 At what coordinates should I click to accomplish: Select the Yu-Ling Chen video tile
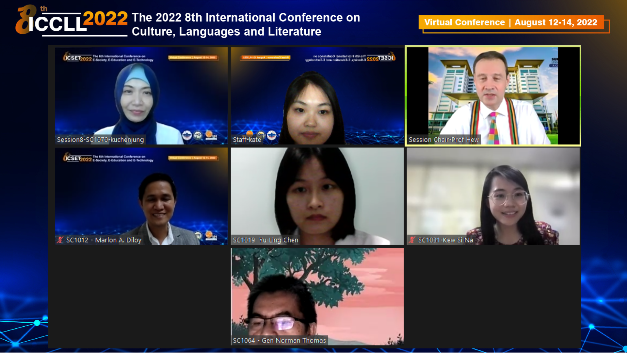pyautogui.click(x=317, y=196)
